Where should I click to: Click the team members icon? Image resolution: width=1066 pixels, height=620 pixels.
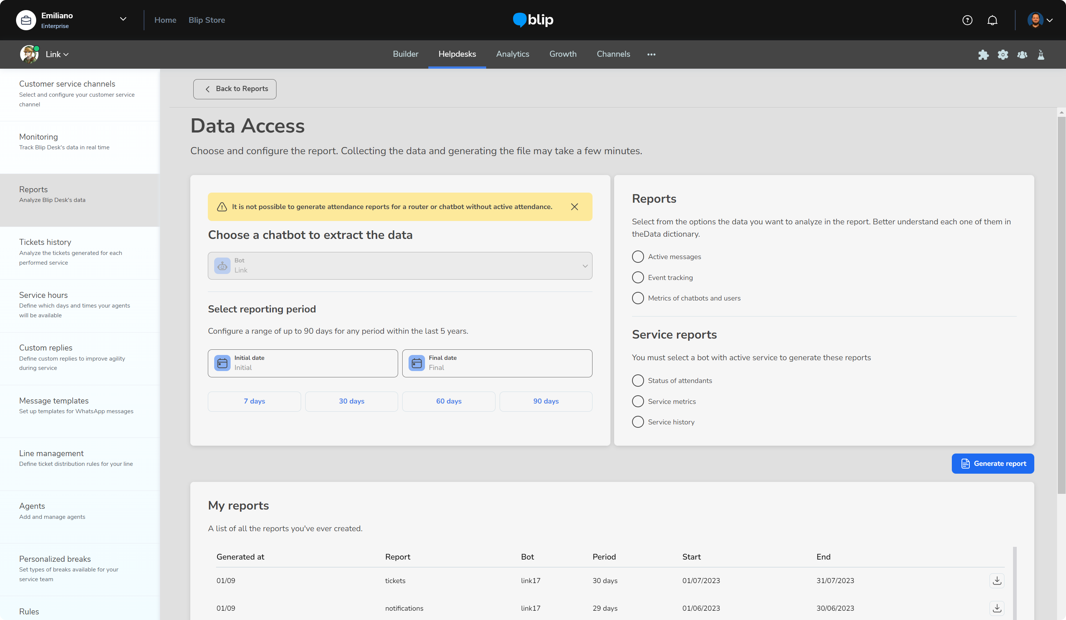coord(1022,54)
